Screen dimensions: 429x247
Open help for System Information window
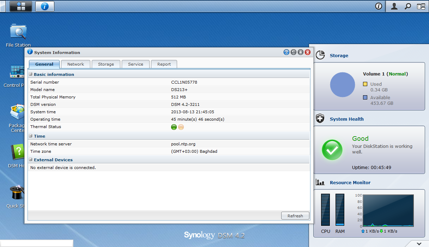click(286, 52)
